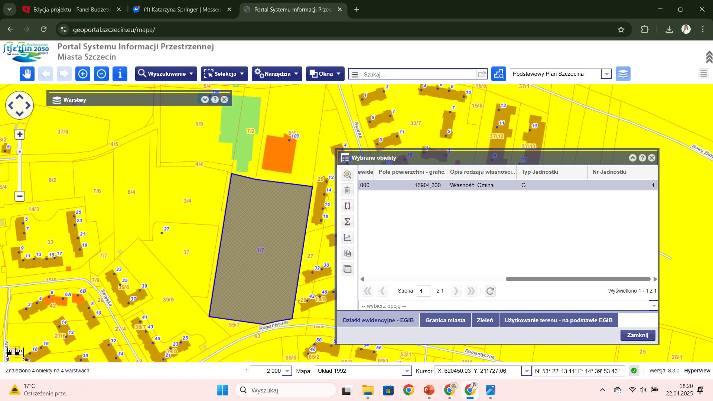Click the trash delete icon in results panel
The width and height of the screenshot is (713, 401).
[347, 190]
